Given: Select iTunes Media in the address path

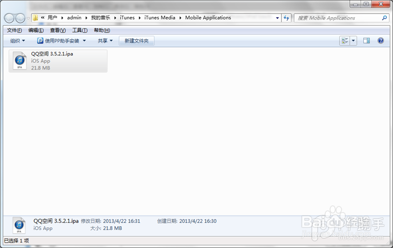Looking at the screenshot, I should click(x=159, y=17).
